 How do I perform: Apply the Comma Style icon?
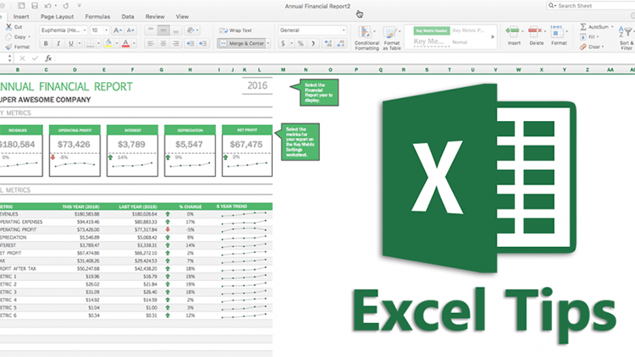point(313,43)
